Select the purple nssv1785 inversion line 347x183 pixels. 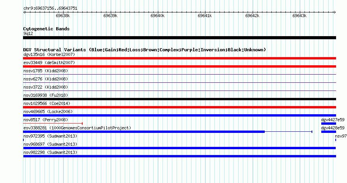tap(179, 75)
